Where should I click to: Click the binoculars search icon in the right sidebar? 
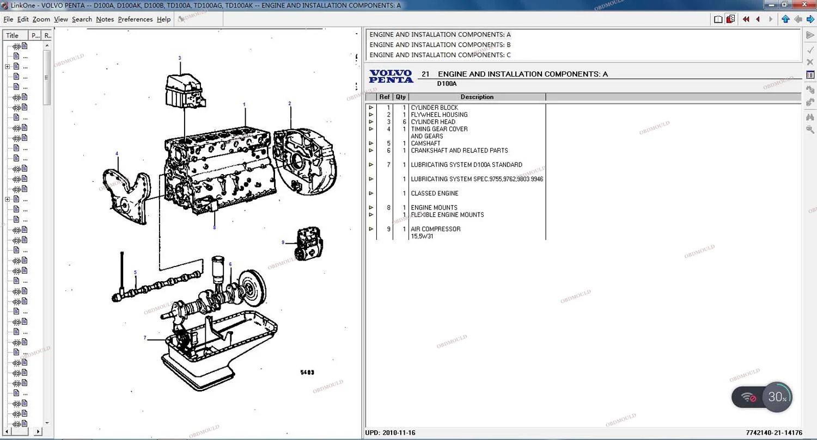[x=810, y=116]
